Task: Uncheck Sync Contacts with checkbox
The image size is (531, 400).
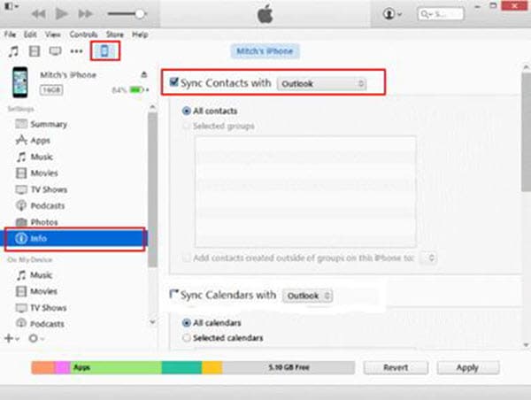Action: tap(173, 82)
